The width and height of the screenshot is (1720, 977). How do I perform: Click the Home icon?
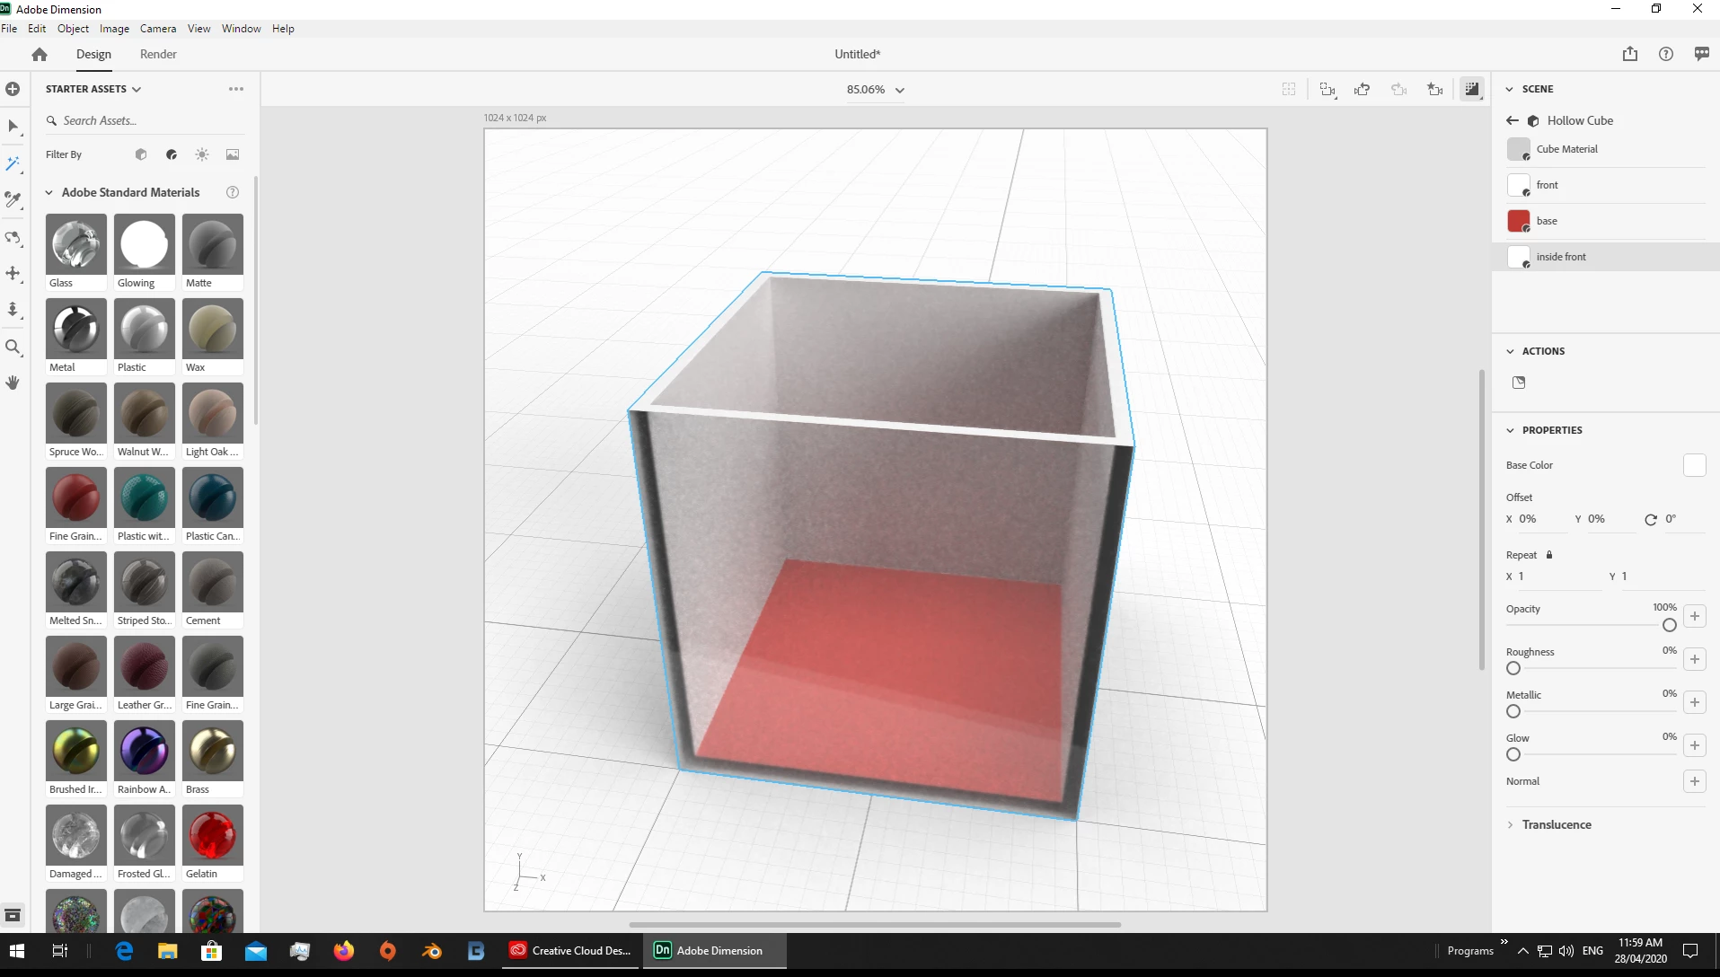[x=40, y=54]
